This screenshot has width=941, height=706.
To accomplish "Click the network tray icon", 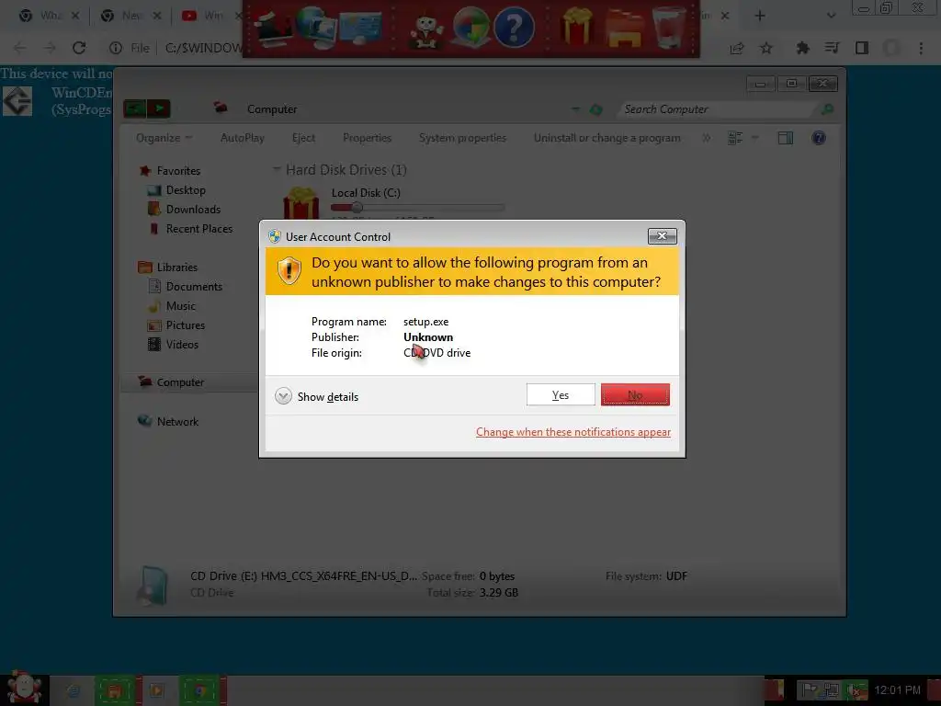I will 831,690.
